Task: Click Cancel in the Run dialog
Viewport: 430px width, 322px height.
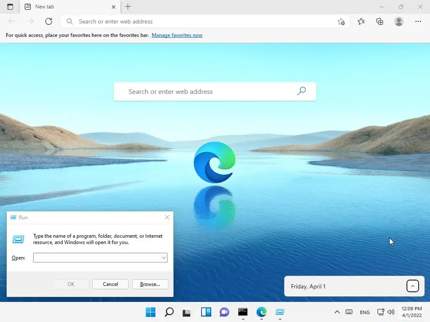Action: (110, 284)
